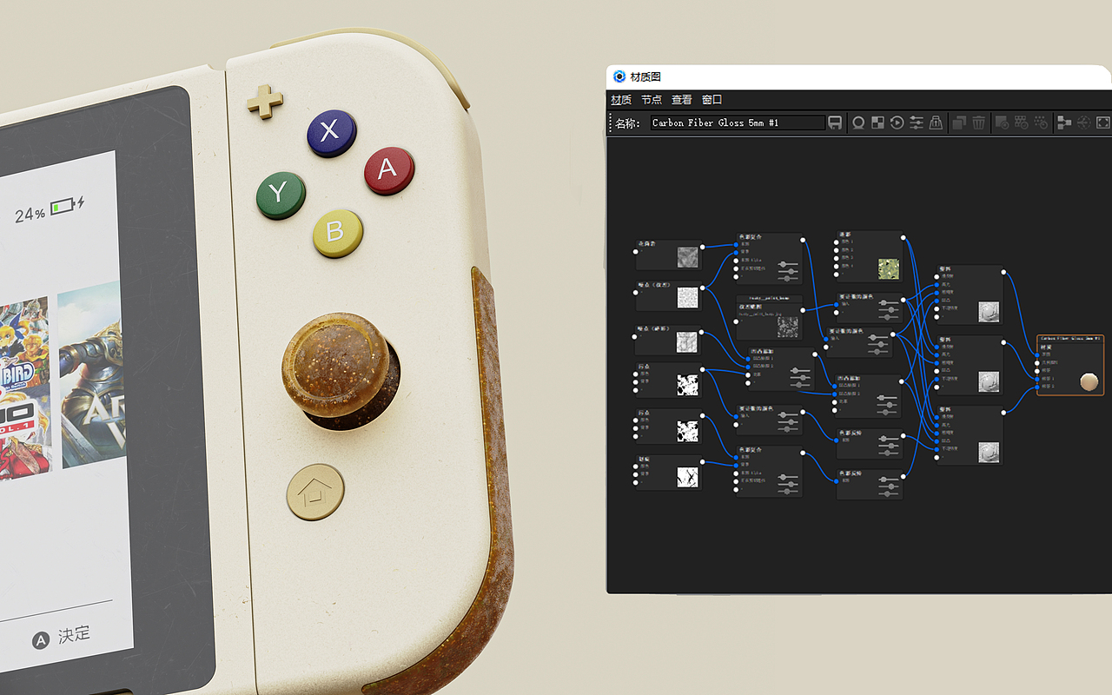Click the lower 色彩反转 node title
This screenshot has height=695, width=1112.
tap(851, 474)
